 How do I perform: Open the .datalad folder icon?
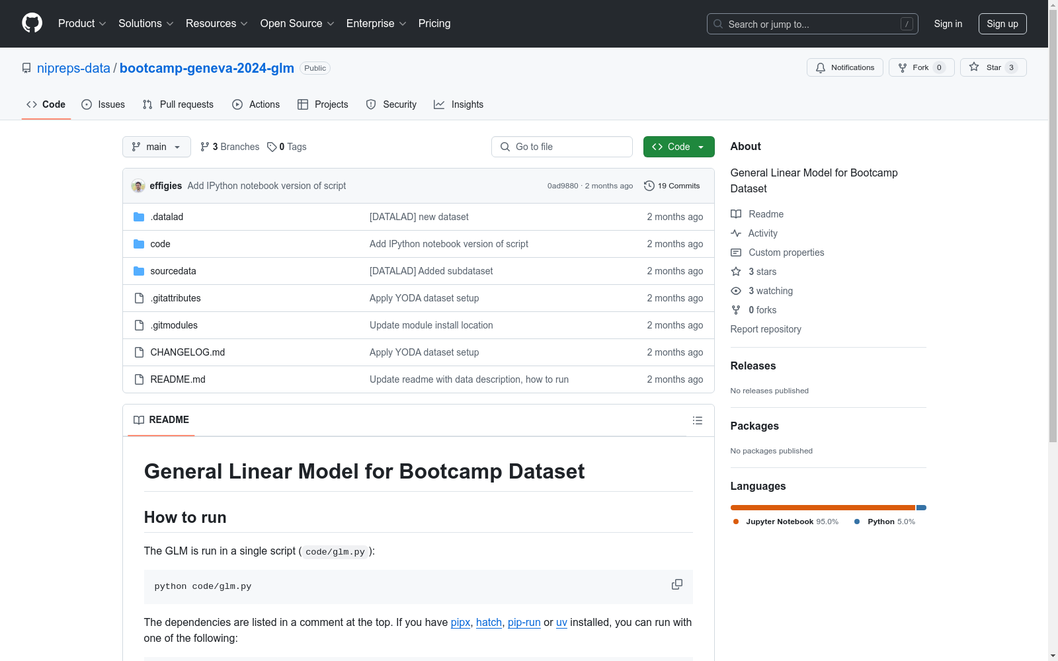[139, 217]
